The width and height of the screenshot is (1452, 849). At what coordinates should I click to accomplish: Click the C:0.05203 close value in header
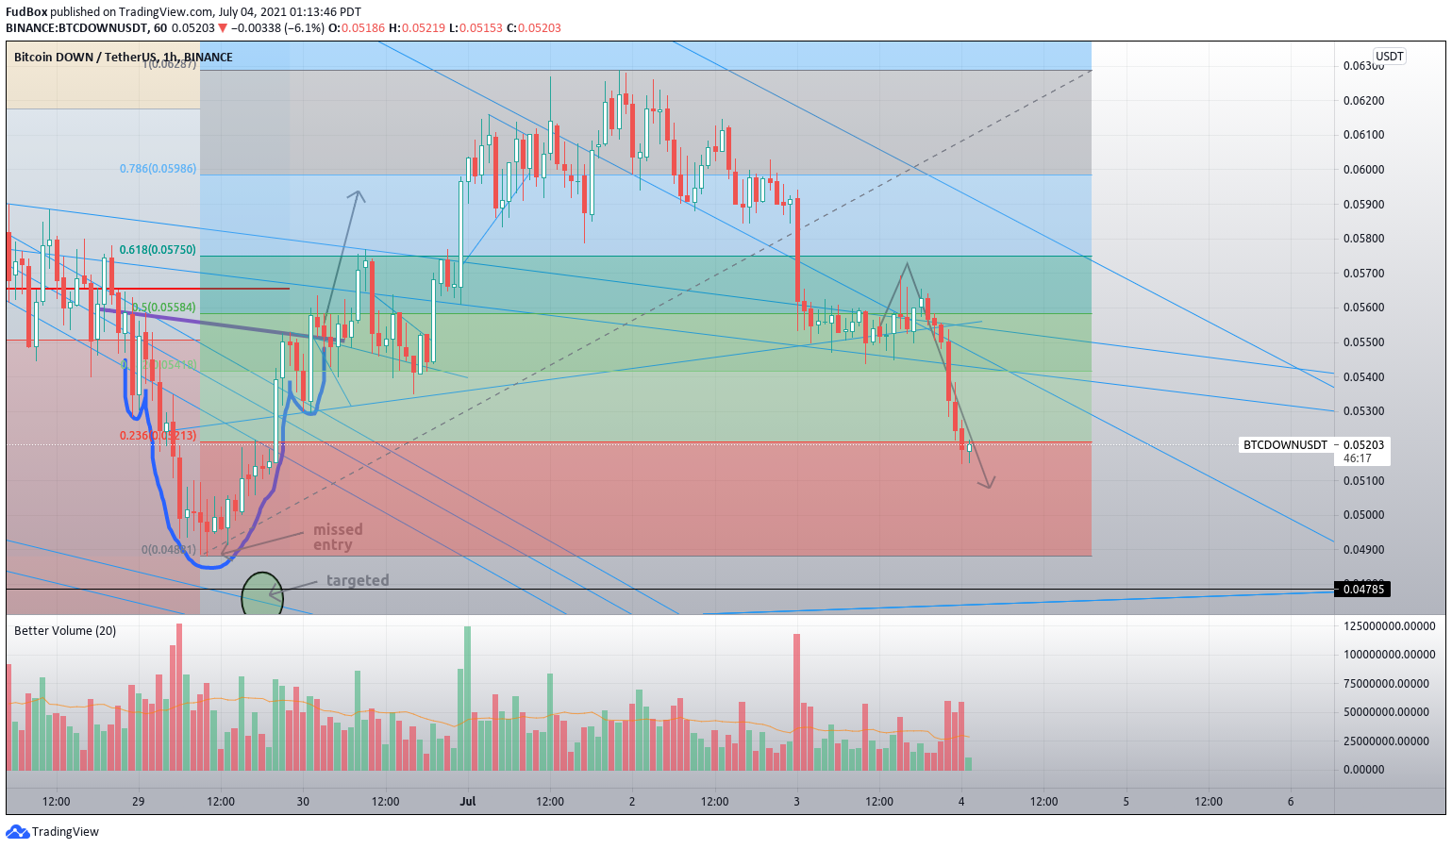[x=534, y=28]
